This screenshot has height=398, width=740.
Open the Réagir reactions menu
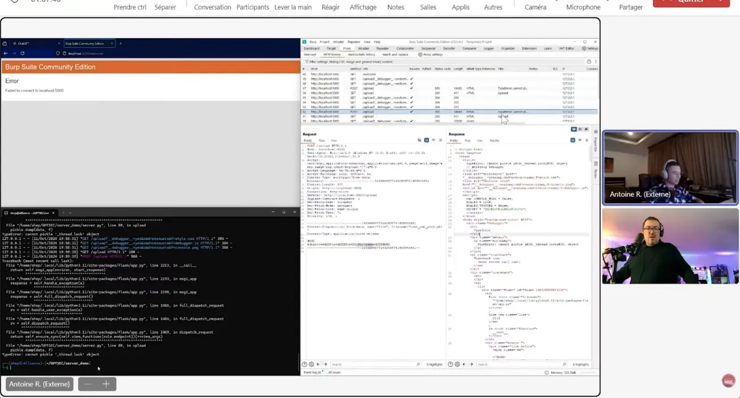(x=330, y=7)
